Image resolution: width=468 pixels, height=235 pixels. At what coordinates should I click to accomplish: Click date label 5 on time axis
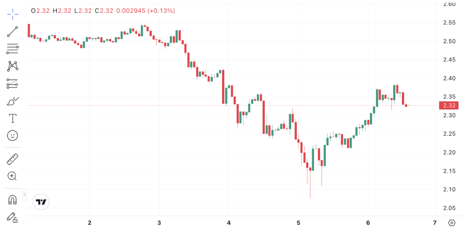tap(298, 223)
